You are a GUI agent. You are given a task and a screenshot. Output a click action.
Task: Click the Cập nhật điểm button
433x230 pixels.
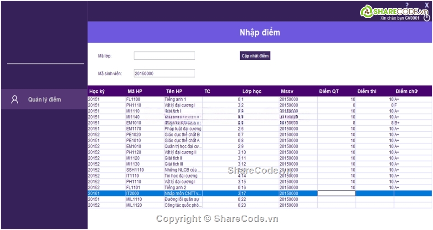255,56
